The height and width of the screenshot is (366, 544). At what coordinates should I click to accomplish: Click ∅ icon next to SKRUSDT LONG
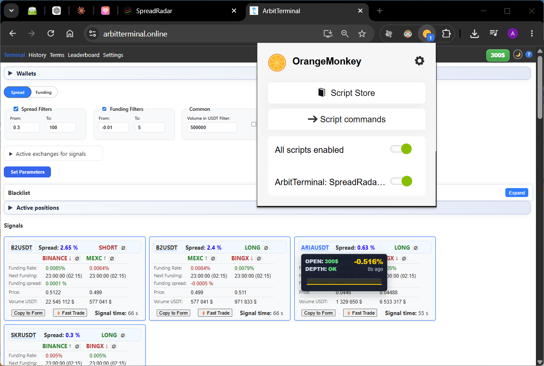[123, 335]
